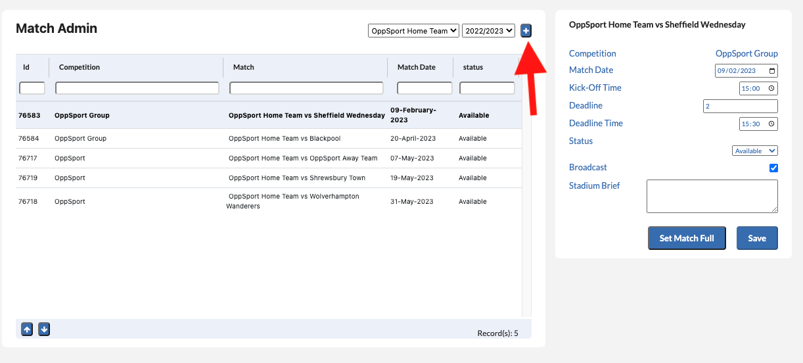Click the vertical scrollbar of the match table
The image size is (803, 363).
point(526,209)
